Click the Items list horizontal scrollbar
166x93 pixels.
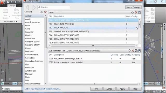[93, 46]
